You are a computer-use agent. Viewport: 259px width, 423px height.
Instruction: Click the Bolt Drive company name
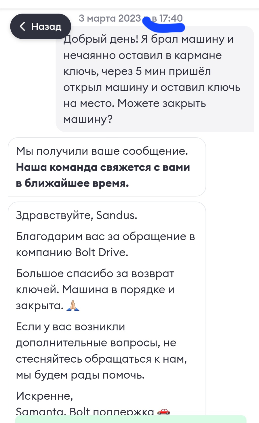point(101,252)
